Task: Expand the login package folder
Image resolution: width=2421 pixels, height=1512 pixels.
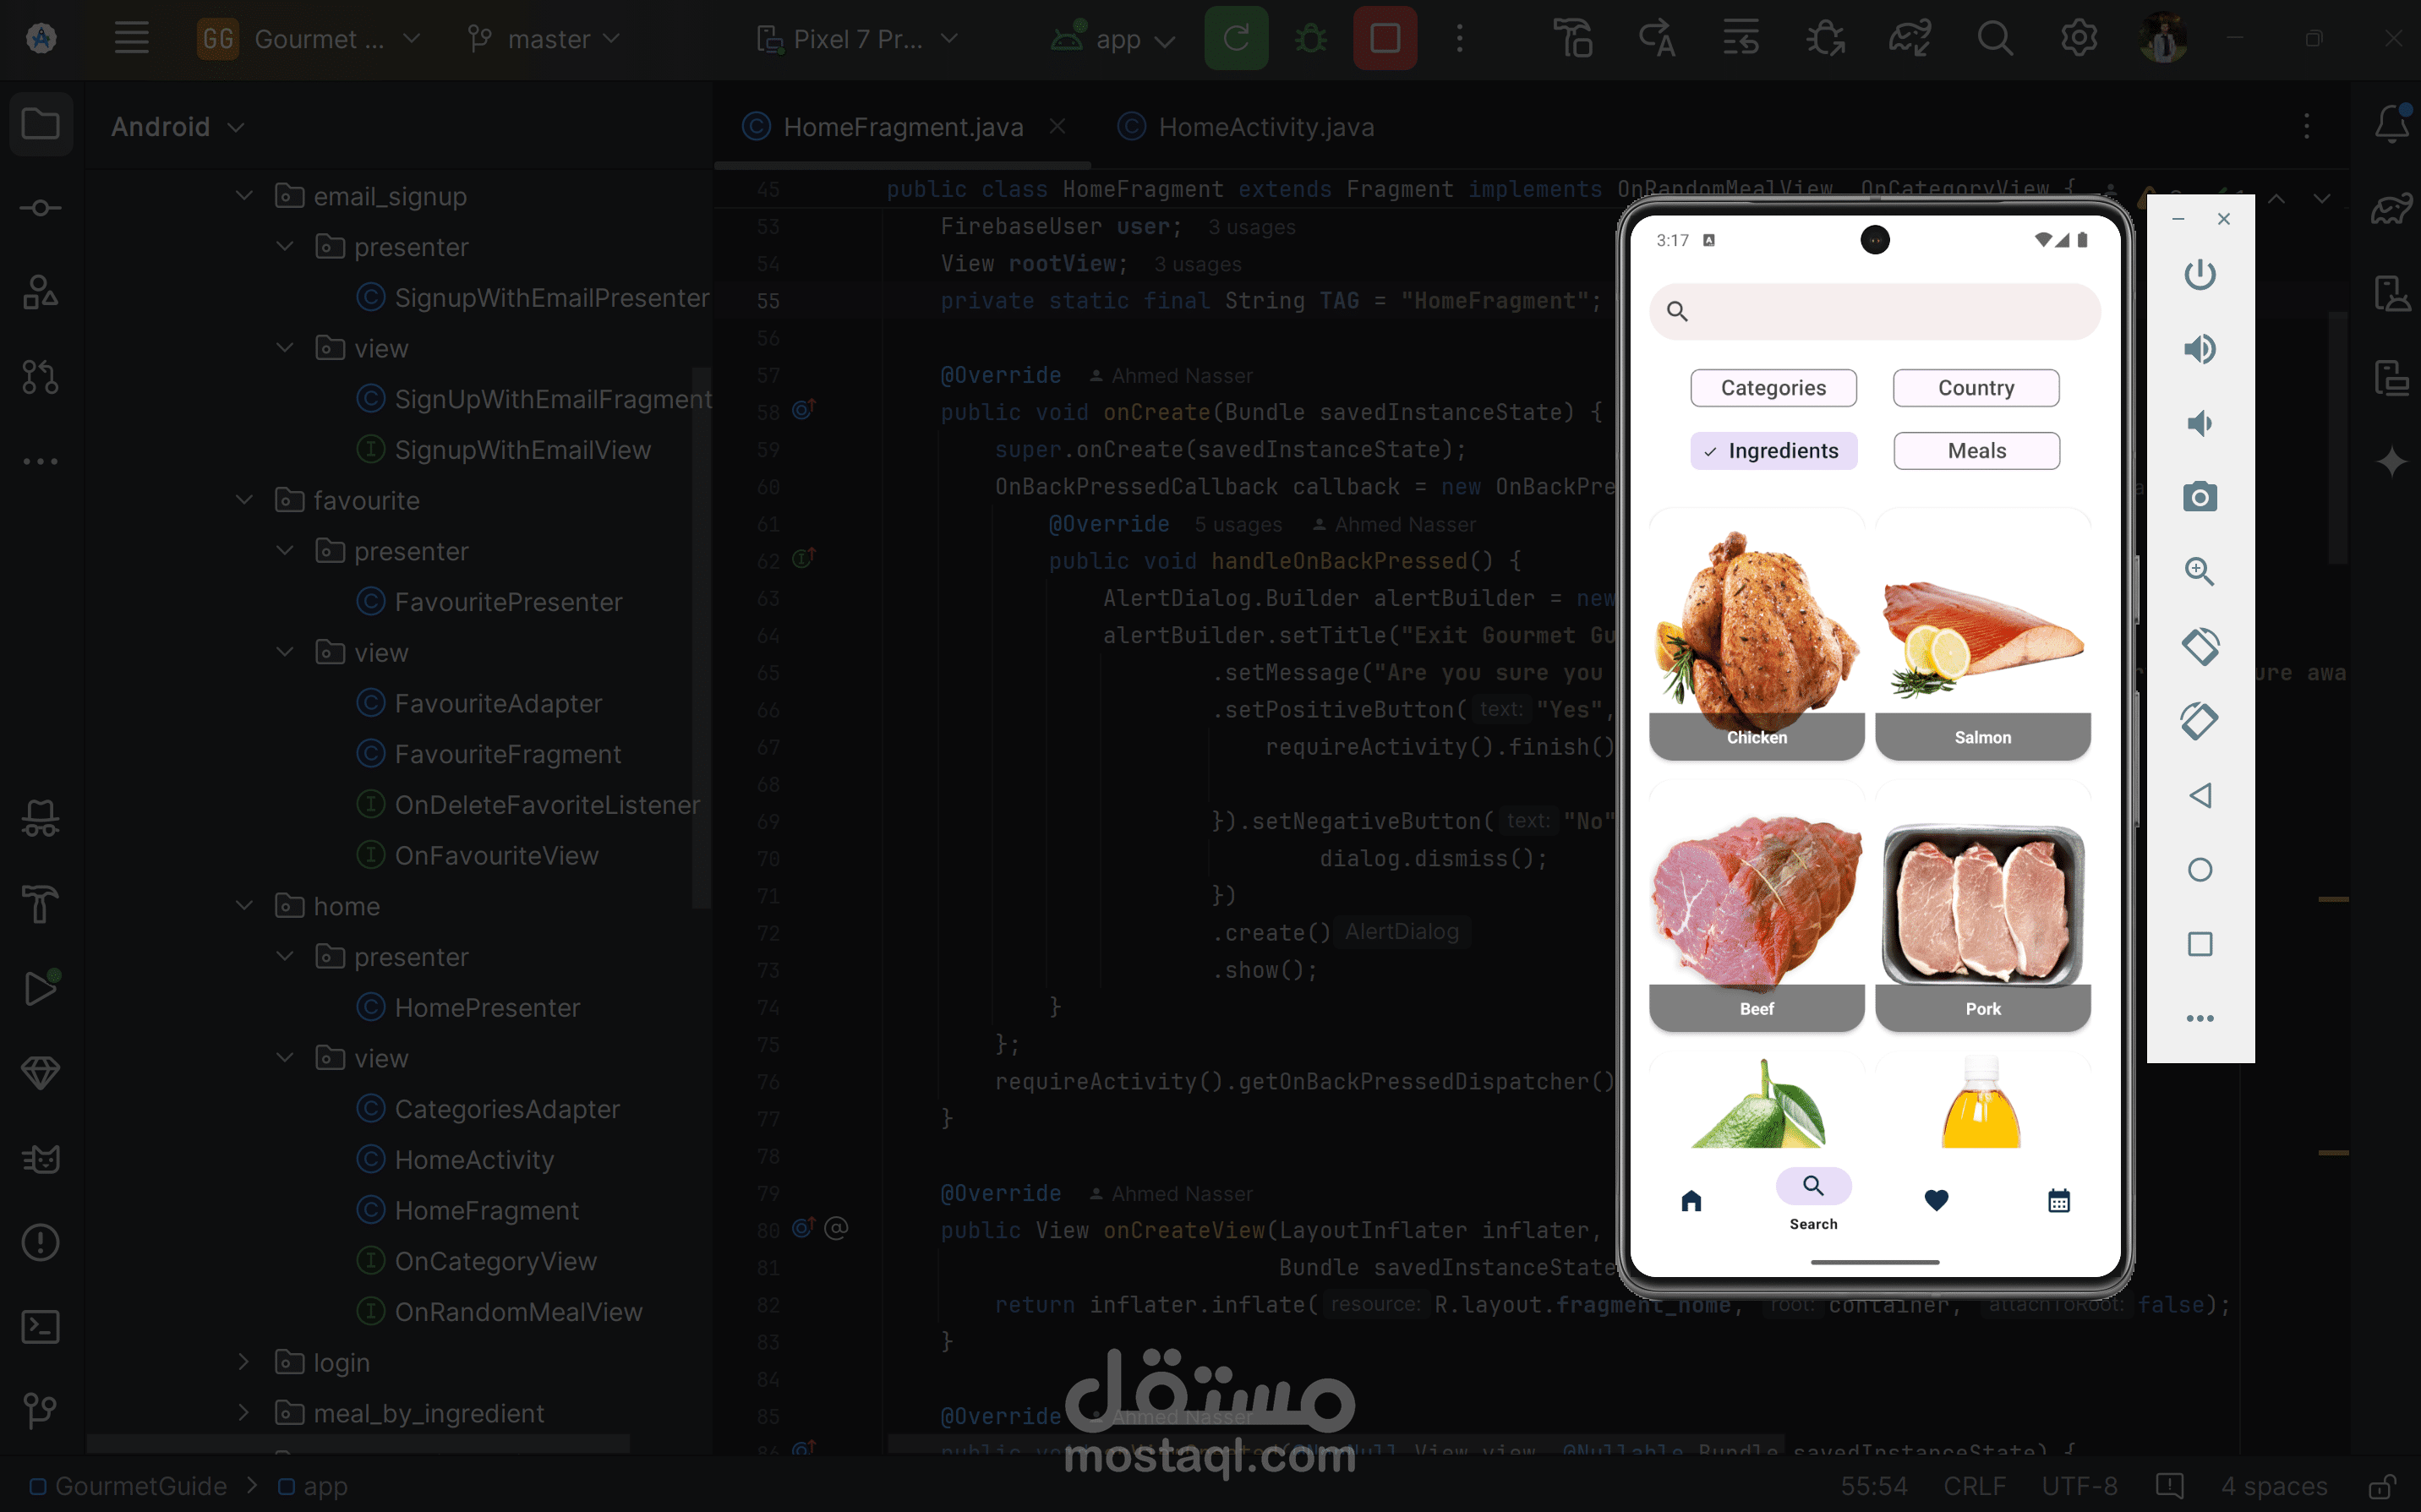Action: [x=244, y=1362]
